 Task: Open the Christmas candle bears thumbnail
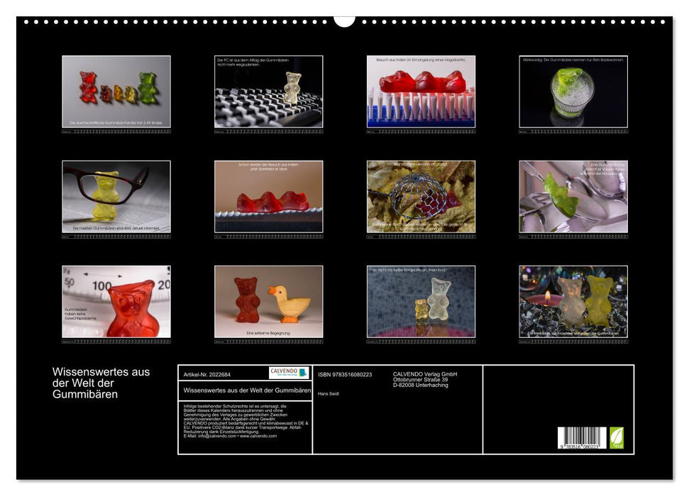[573, 301]
